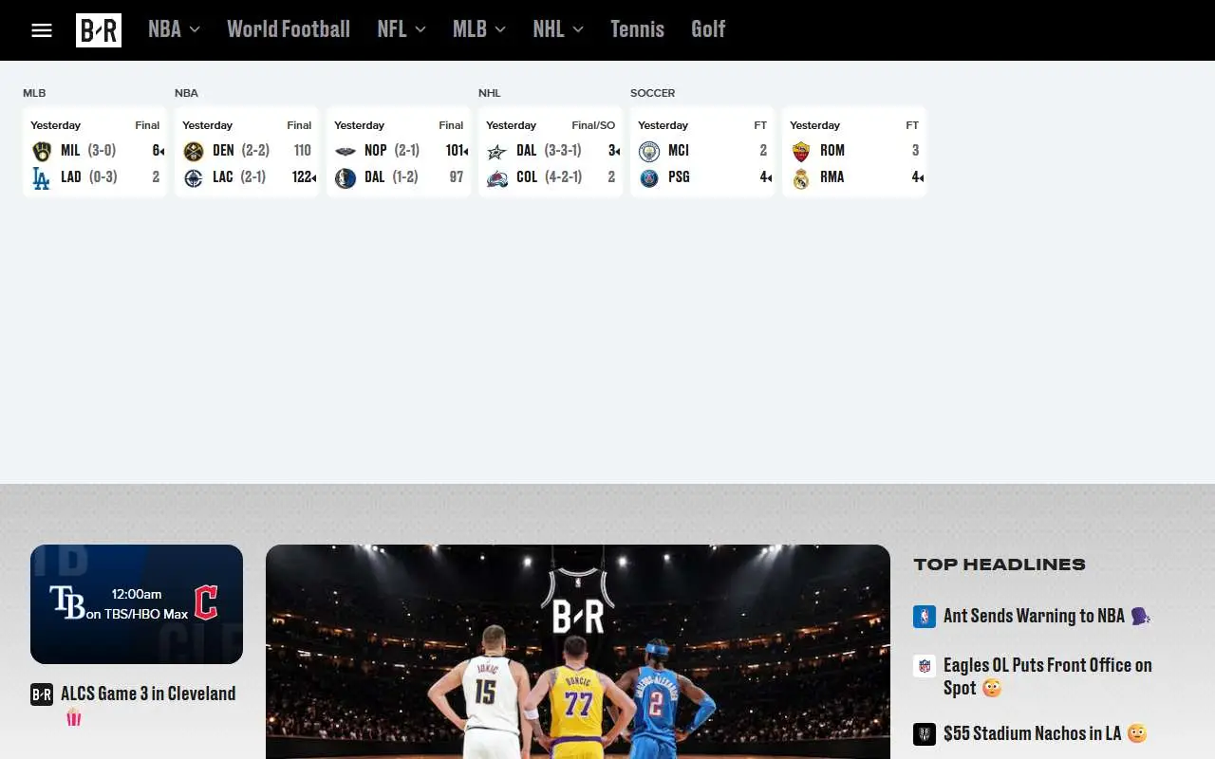Click the Manchester City crest
The width and height of the screenshot is (1215, 759).
click(649, 151)
